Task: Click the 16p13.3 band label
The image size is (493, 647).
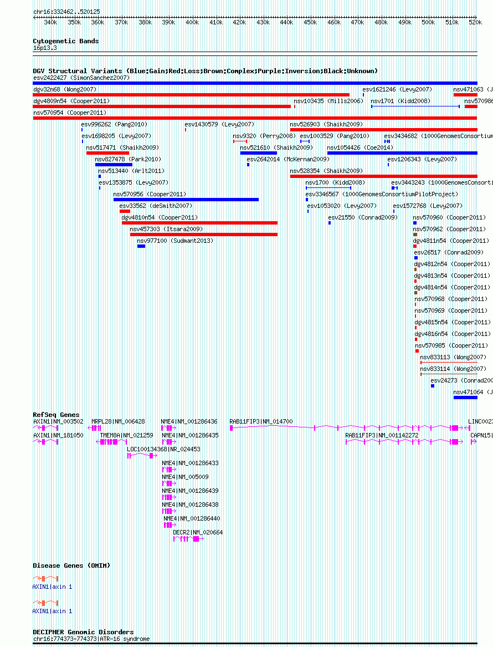Action: pos(45,48)
